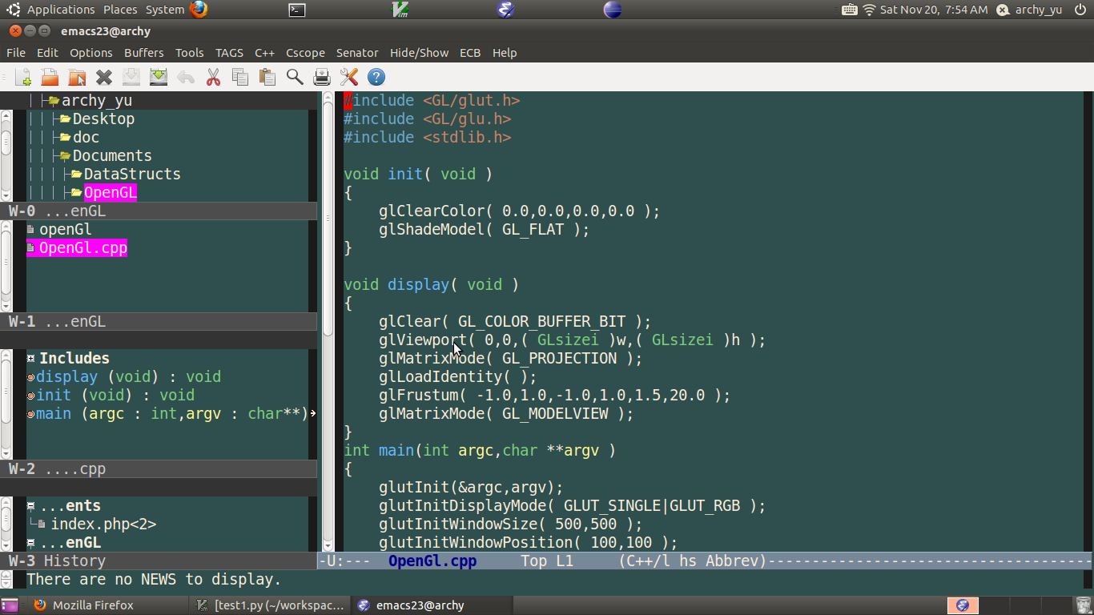Open index.php<2> from history

tap(103, 525)
